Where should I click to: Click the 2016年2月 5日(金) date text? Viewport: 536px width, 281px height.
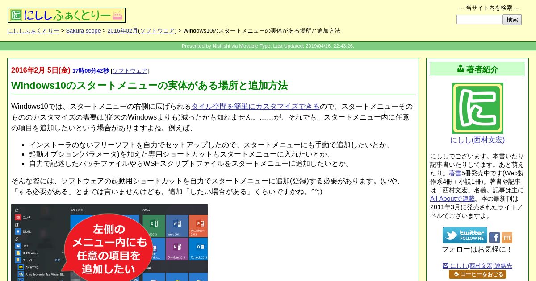point(41,70)
